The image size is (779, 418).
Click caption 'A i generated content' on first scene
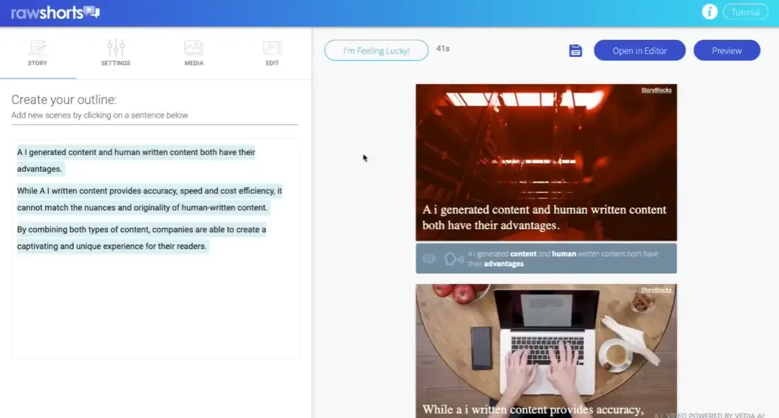point(544,217)
